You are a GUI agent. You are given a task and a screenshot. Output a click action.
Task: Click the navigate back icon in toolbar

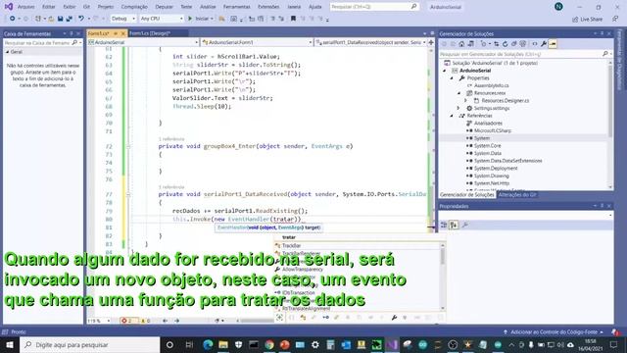pyautogui.click(x=13, y=19)
